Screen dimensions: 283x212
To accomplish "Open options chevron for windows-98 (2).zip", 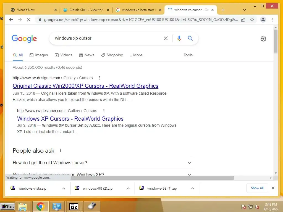I will pos(128,188).
